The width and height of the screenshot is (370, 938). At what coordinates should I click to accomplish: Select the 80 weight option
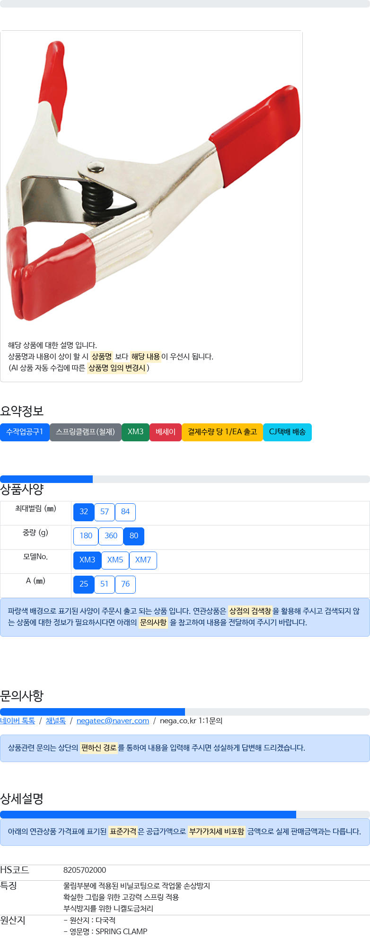pyautogui.click(x=134, y=536)
